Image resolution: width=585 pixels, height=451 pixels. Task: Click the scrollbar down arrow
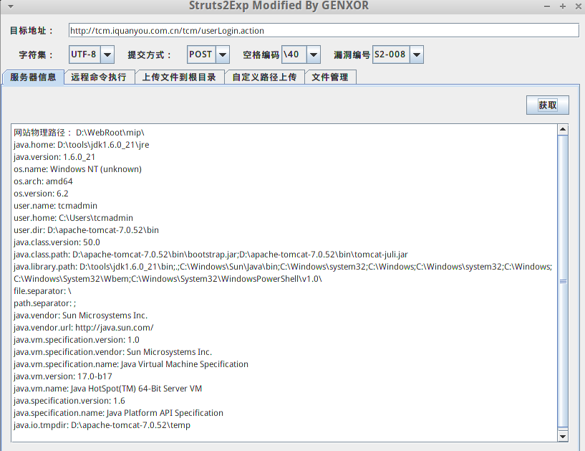coord(563,436)
